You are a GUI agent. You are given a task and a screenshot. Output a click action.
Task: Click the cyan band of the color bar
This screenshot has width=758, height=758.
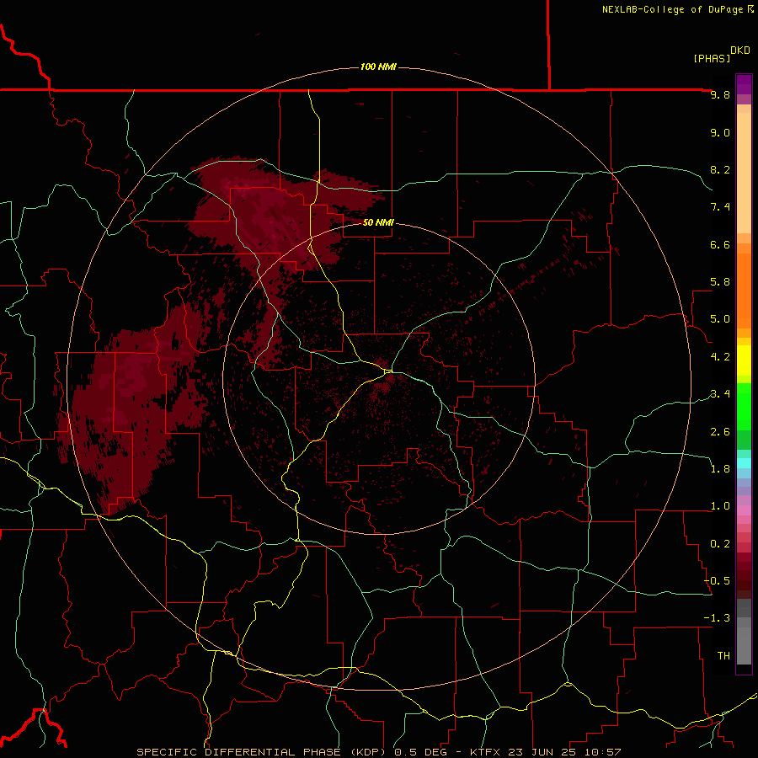click(x=744, y=463)
